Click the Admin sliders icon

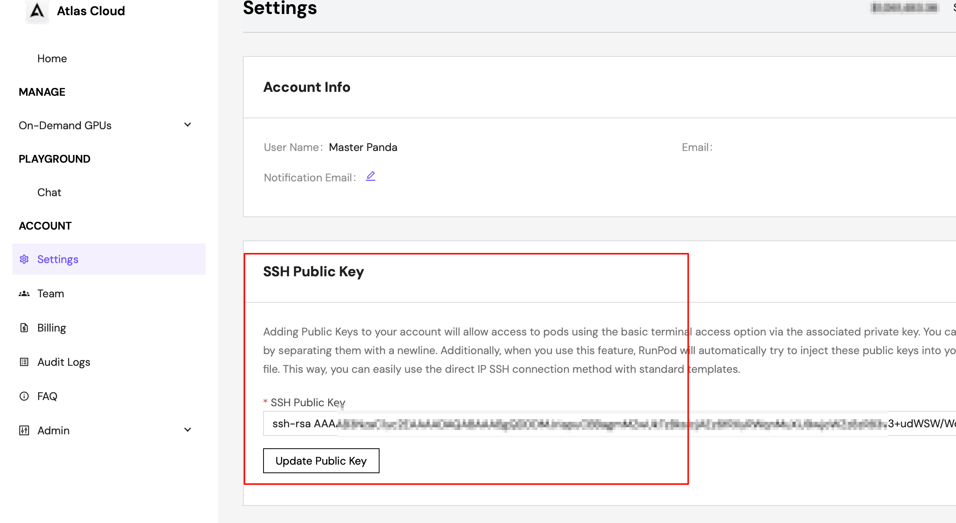point(24,430)
